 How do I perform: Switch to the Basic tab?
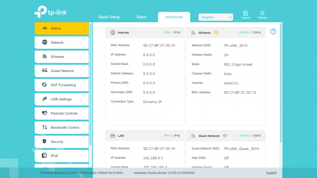[x=141, y=17]
